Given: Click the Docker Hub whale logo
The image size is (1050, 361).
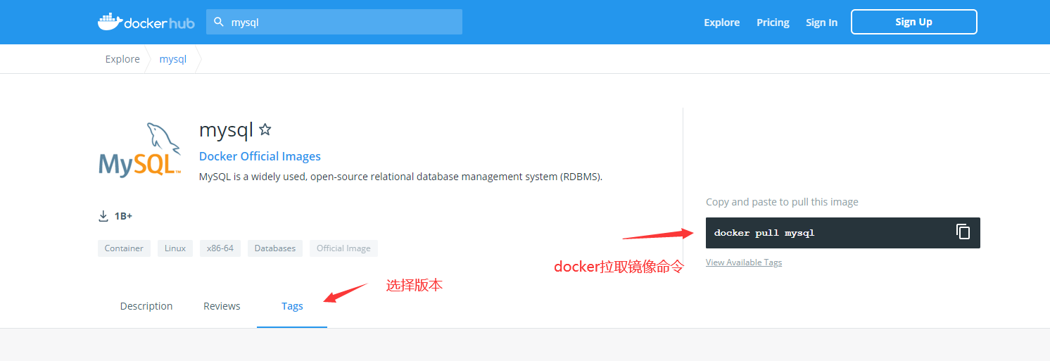Looking at the screenshot, I should (x=146, y=22).
